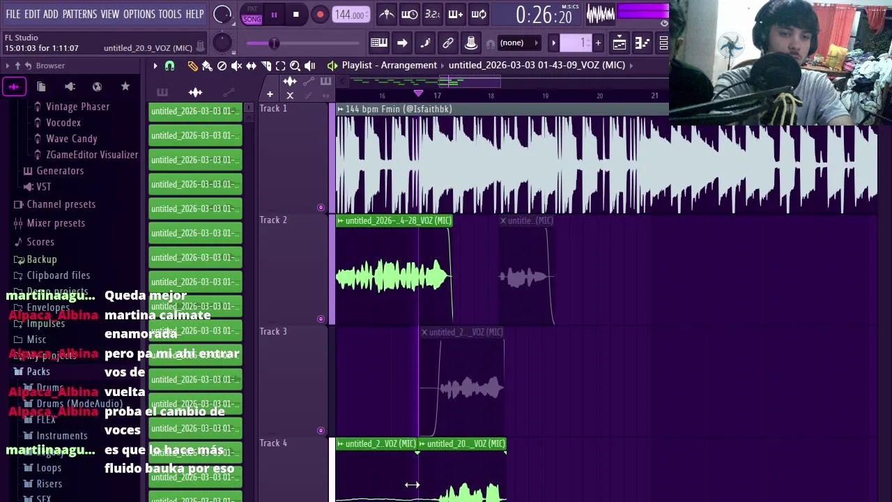Screen dimensions: 892x502
Task: Arm recording with the record button
Action: (x=320, y=15)
